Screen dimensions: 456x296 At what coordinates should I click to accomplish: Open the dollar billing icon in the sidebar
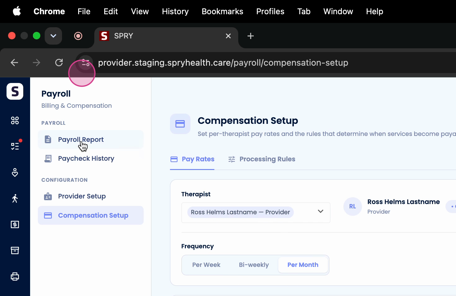point(15,224)
